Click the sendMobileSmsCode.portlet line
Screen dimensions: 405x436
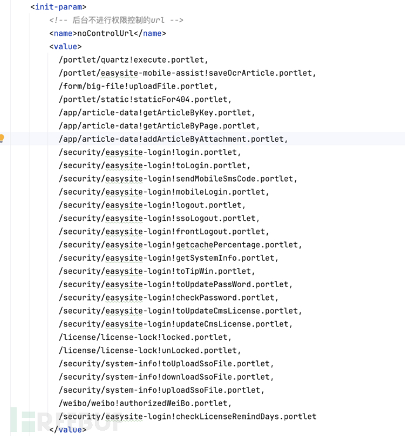coord(178,179)
